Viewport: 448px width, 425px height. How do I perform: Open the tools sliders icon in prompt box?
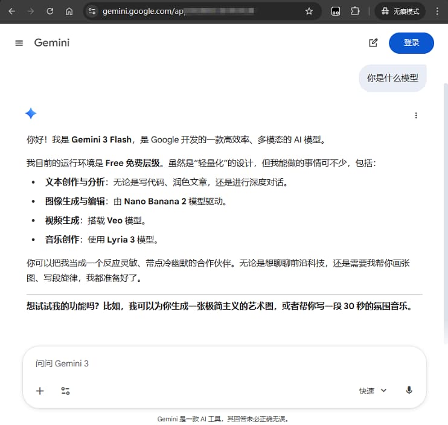pyautogui.click(x=65, y=391)
